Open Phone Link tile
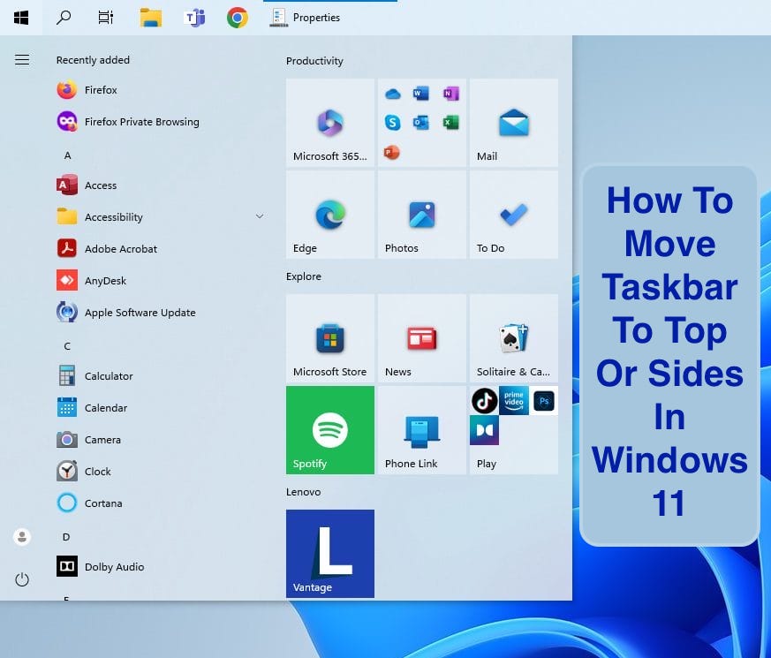The width and height of the screenshot is (771, 658). pyautogui.click(x=422, y=430)
